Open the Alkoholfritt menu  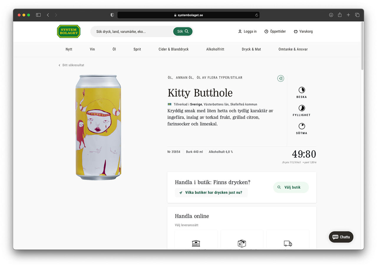pos(215,49)
